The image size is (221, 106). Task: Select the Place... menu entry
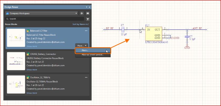pos(93,51)
